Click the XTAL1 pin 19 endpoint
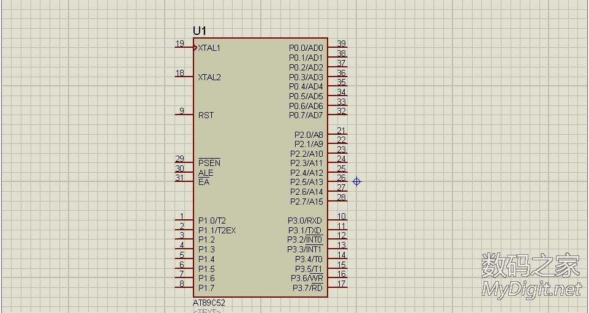Screen dimensions: 589x313 coord(176,48)
